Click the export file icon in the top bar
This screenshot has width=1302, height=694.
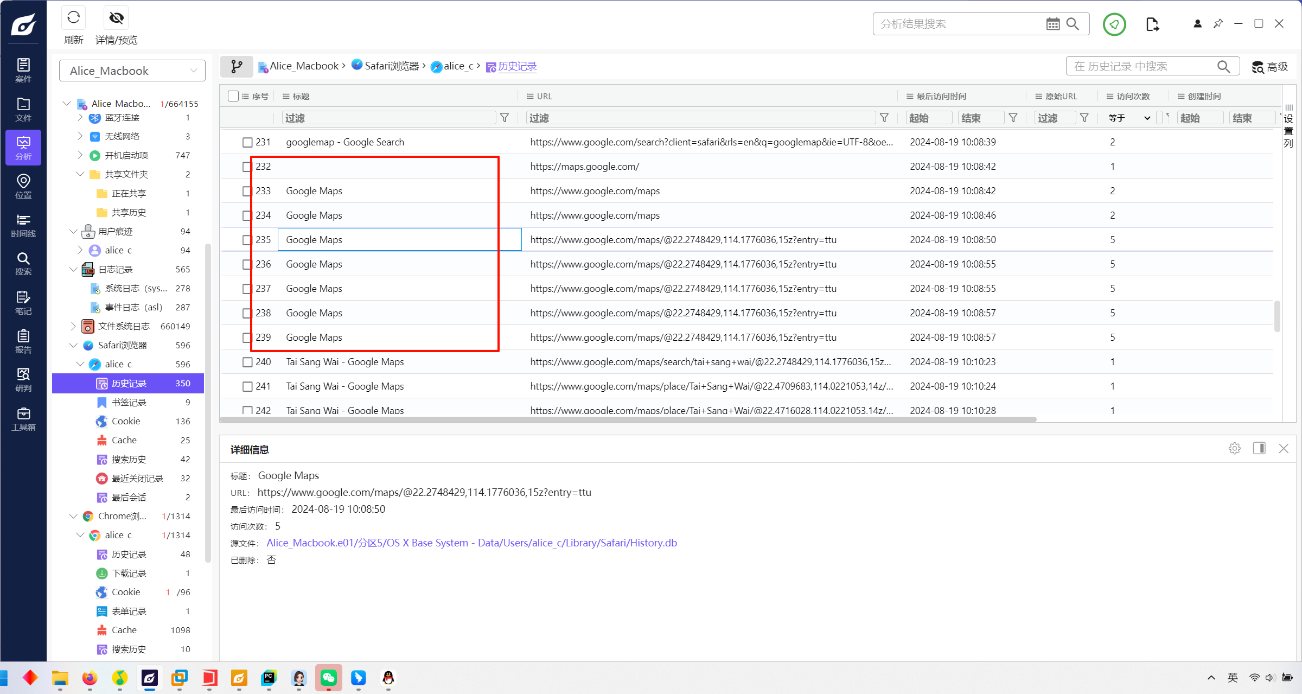[x=1152, y=24]
